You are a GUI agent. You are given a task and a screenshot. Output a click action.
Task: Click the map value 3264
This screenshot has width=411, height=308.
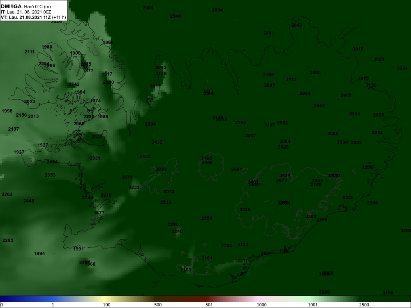tap(406, 230)
